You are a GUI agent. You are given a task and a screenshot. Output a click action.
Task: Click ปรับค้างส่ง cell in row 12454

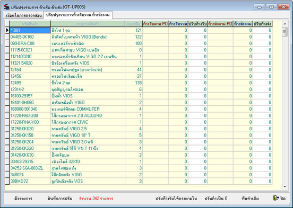(x=263, y=70)
